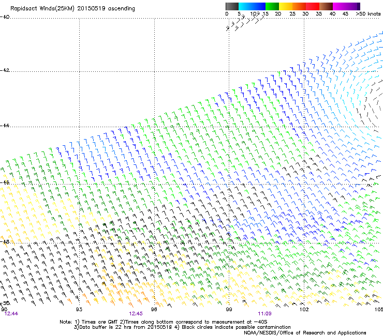The width and height of the screenshot is (383, 336).
Task: Click the '-44' latitude axis label
Action: tap(5, 126)
